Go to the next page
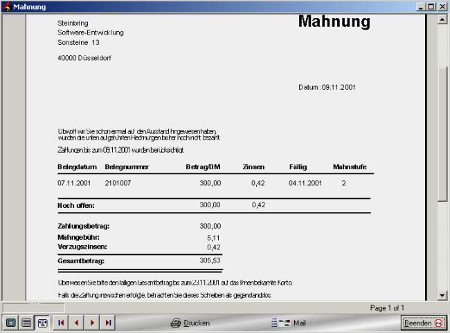450x333 pixels. pyautogui.click(x=92, y=323)
